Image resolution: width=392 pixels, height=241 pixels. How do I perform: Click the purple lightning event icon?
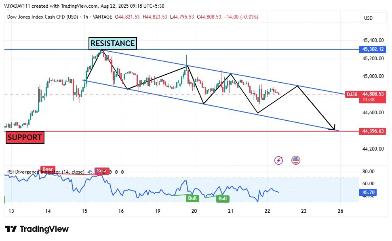(278, 160)
